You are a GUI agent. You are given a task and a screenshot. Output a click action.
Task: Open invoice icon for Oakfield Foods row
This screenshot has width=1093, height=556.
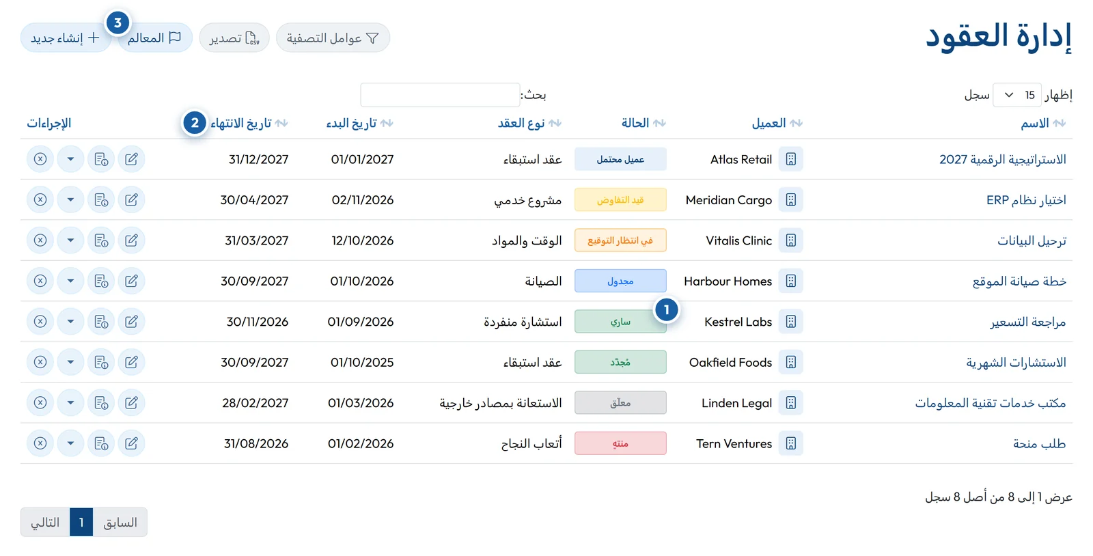pos(101,362)
